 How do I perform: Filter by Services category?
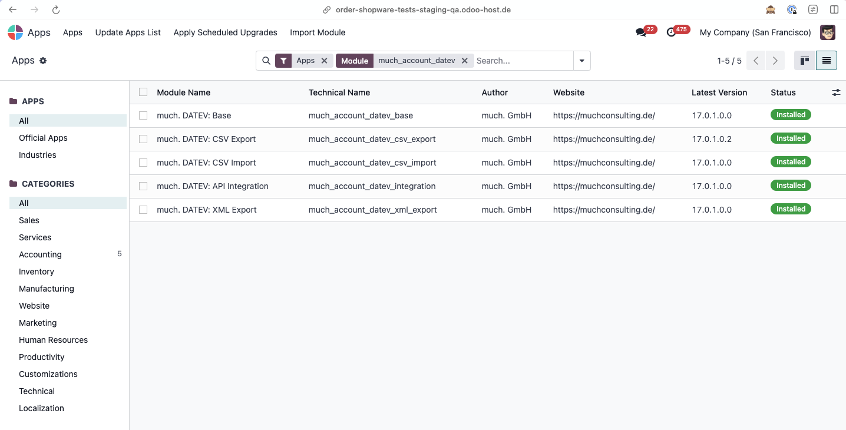tap(68, 237)
